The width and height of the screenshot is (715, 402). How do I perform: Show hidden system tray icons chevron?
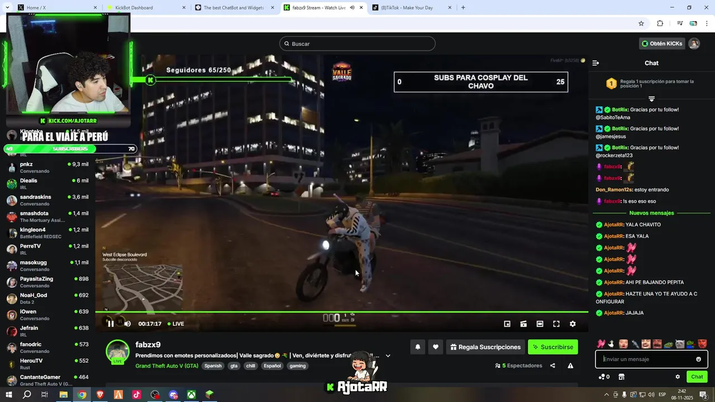click(x=607, y=395)
